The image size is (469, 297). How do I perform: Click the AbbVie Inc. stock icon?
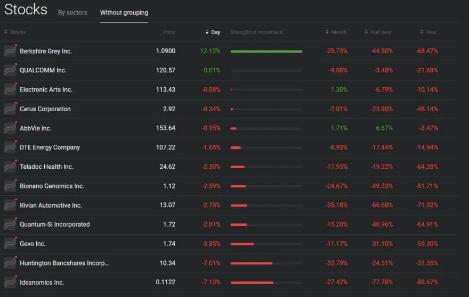click(10, 128)
